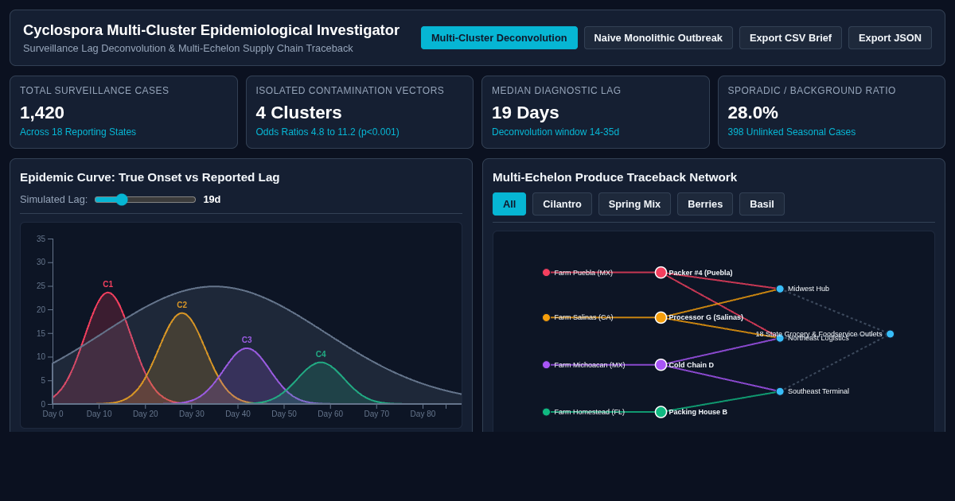Open the Isolated Contamination Vectors card
955x501 pixels.
click(x=360, y=112)
